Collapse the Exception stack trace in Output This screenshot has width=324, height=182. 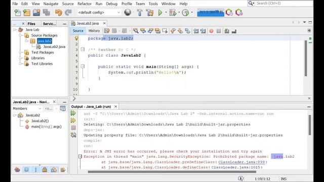tap(80, 157)
